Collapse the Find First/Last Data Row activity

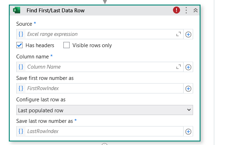[x=195, y=10]
